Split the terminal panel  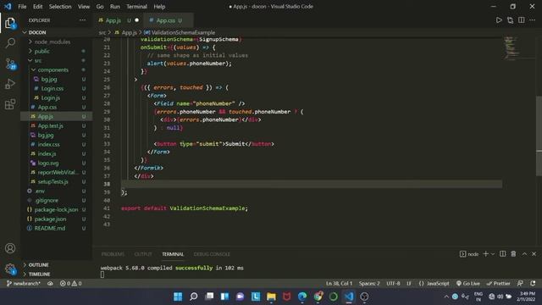502,254
